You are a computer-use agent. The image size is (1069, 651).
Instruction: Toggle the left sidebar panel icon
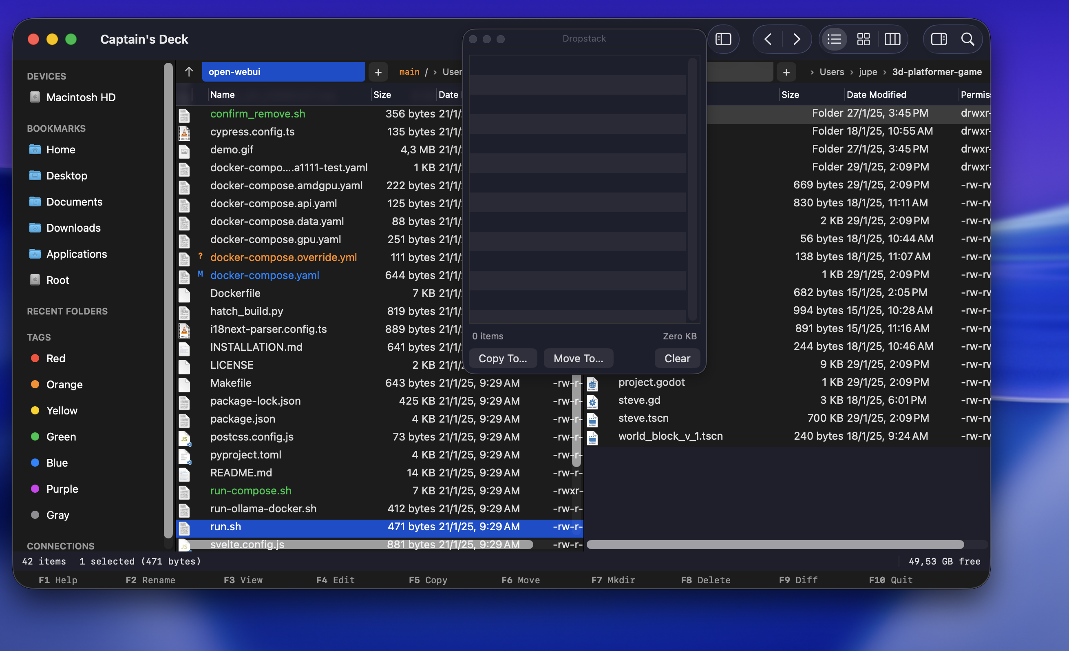(723, 39)
